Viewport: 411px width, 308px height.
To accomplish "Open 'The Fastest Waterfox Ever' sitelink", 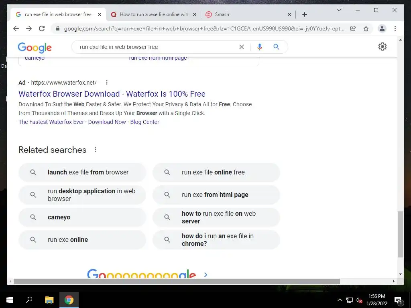I will (x=51, y=122).
